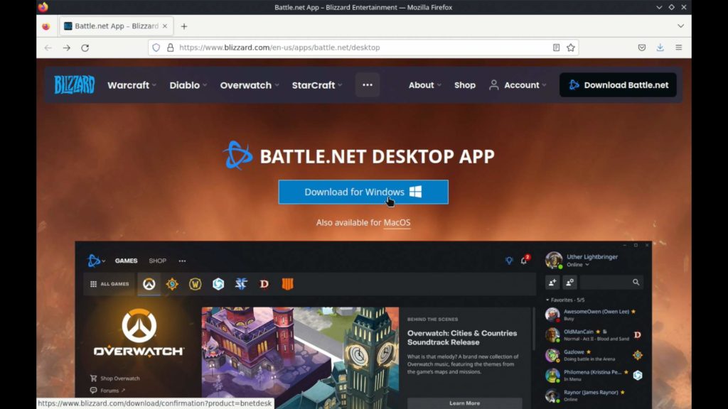
Task: Select GAMES tab in app preview
Action: 127,261
